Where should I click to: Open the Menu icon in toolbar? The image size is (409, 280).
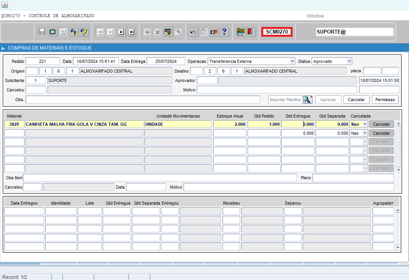241,32
